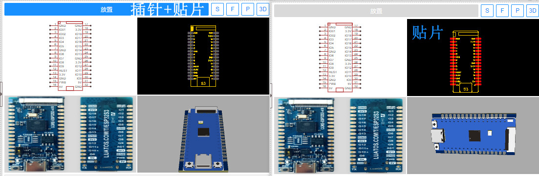This screenshot has height=176, width=539.
Task: Collapse panel using the far-left edge handle
Action: pyautogui.click(x=1, y=90)
